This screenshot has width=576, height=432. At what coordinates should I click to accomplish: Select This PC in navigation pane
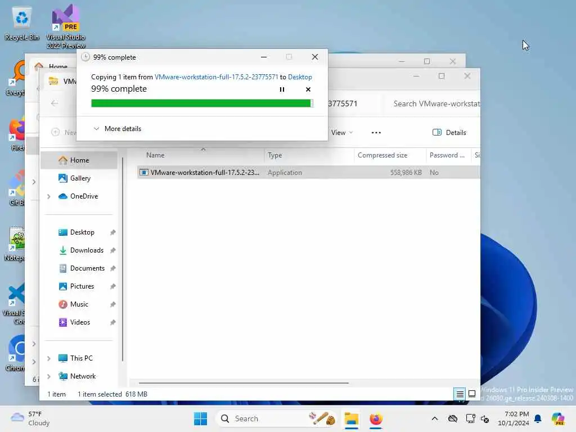(81, 358)
